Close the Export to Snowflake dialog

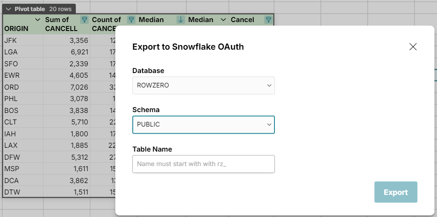tap(413, 47)
